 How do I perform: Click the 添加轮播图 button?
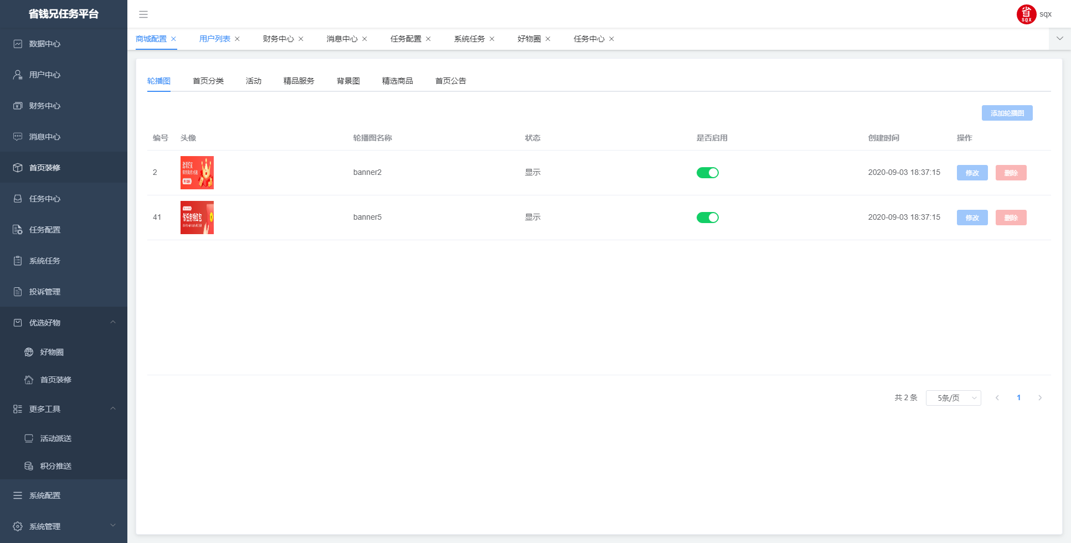[1007, 113]
